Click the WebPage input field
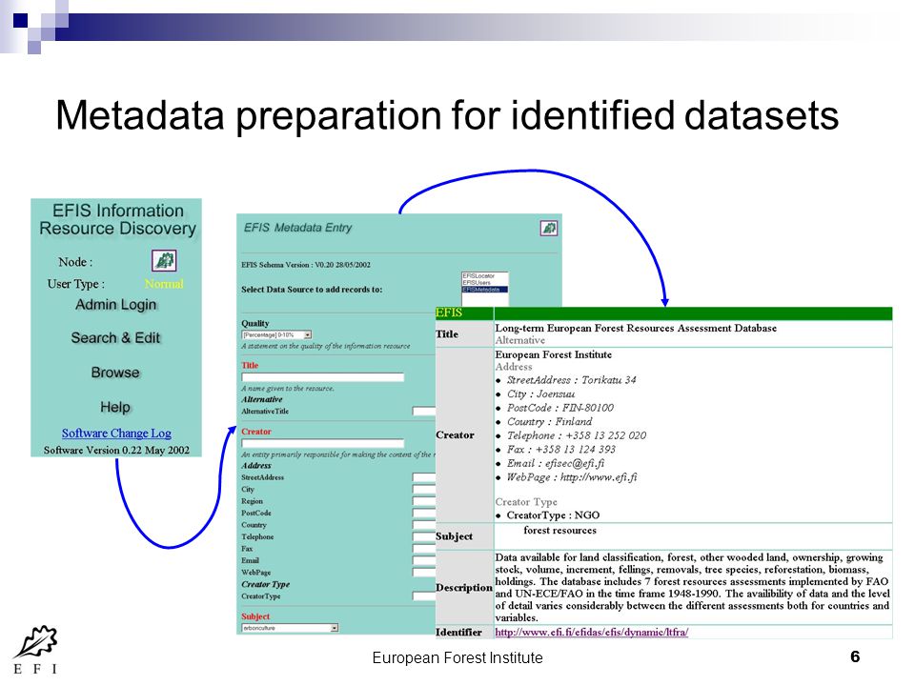The height and width of the screenshot is (686, 915). [423, 573]
